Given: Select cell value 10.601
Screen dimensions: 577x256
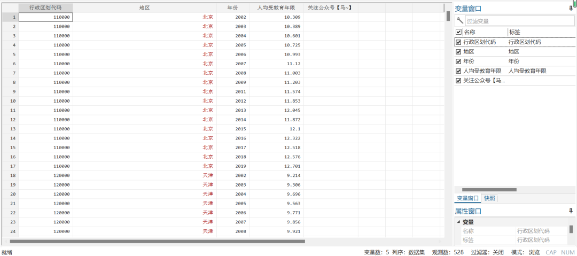Looking at the screenshot, I should coord(276,36).
